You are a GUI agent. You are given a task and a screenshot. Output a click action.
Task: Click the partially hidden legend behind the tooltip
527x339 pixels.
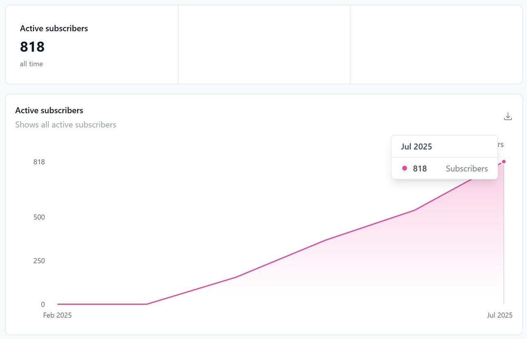coord(501,145)
